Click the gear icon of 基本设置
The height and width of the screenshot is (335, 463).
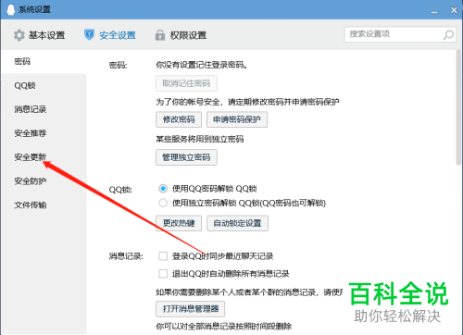(x=19, y=35)
